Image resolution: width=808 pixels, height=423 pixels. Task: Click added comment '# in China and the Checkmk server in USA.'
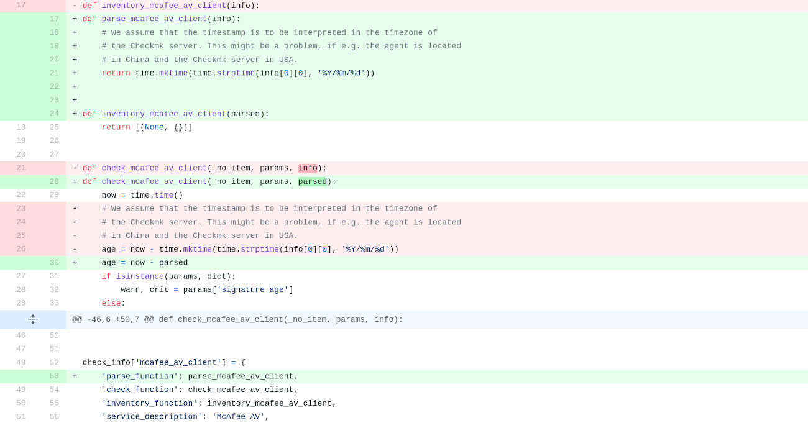(x=200, y=60)
